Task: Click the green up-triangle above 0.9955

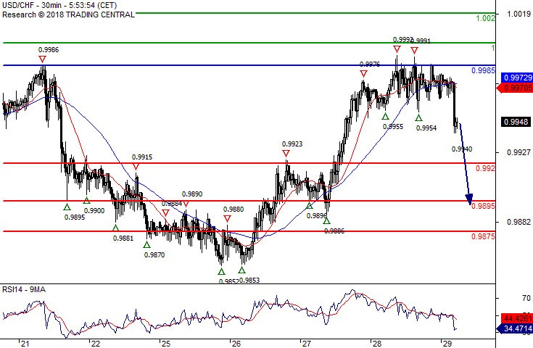Action: pyautogui.click(x=385, y=117)
